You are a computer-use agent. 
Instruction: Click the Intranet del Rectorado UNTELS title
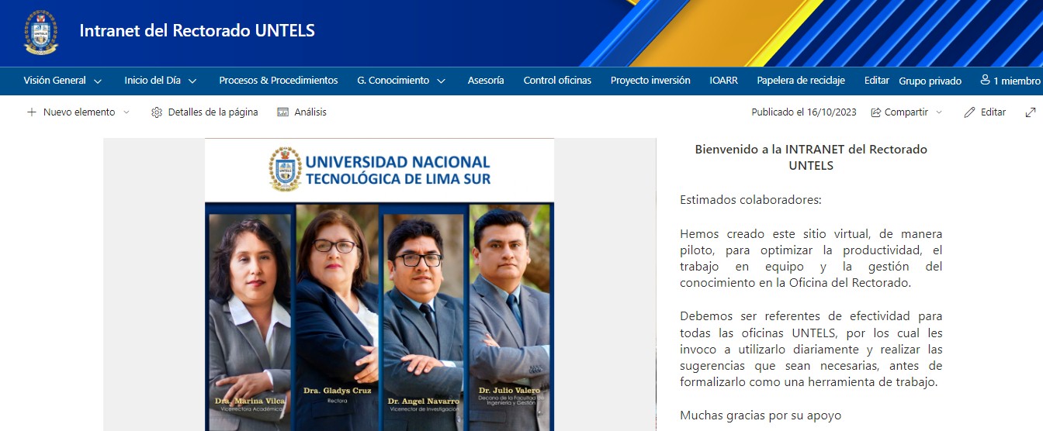coord(196,32)
